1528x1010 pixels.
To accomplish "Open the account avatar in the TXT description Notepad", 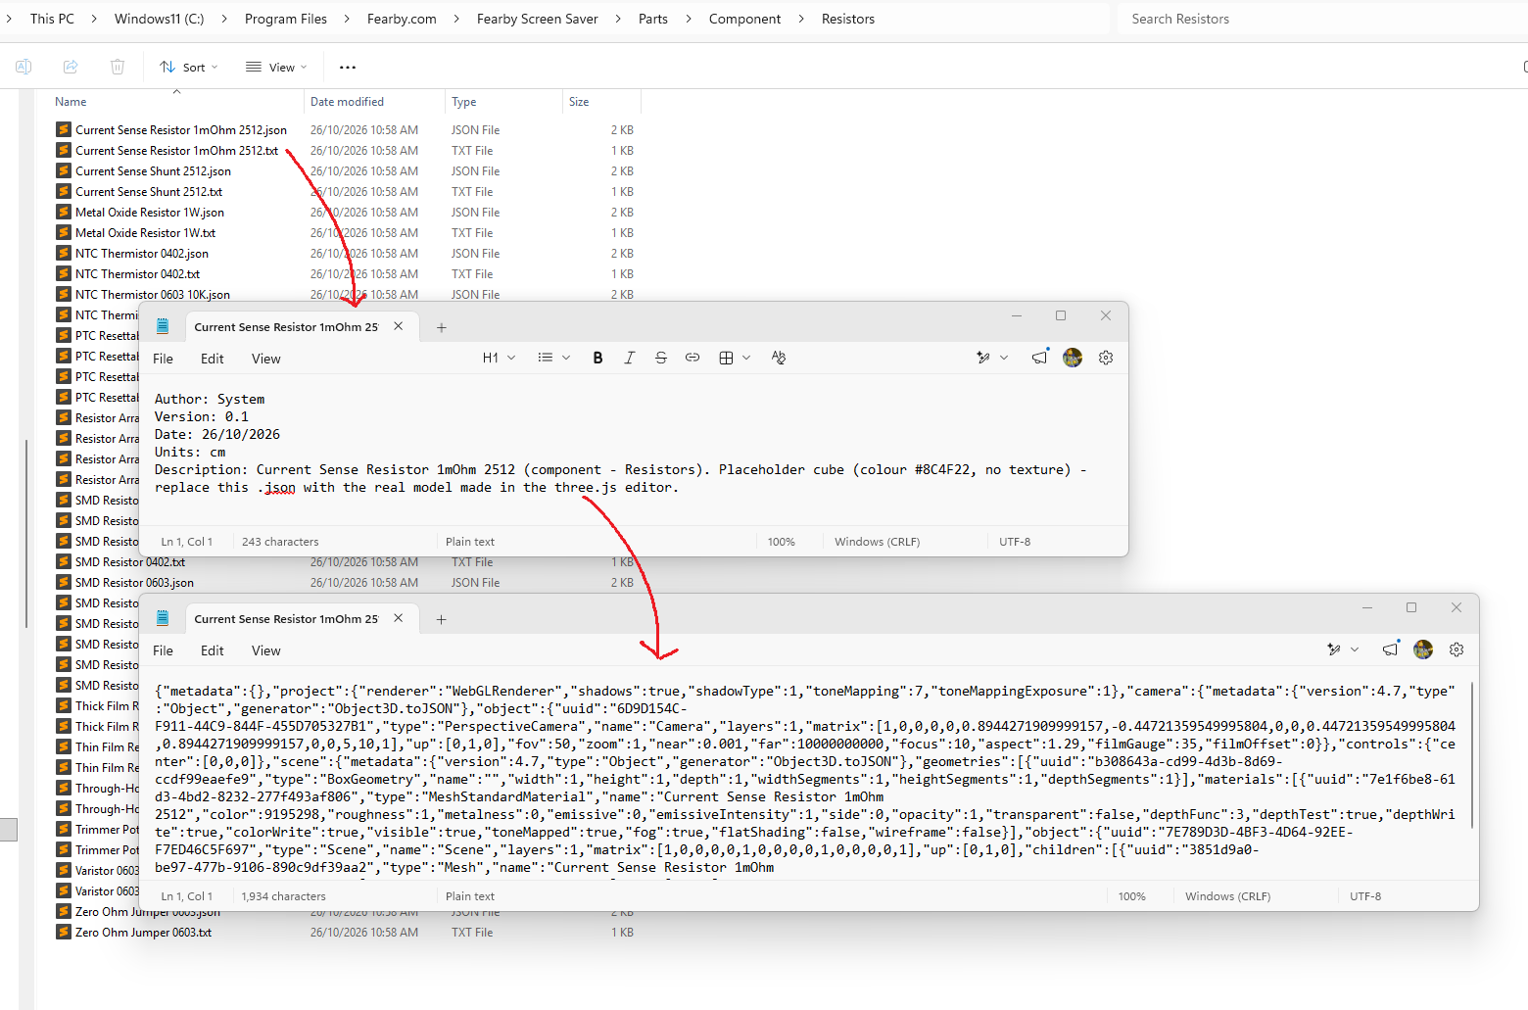I will [x=1073, y=358].
